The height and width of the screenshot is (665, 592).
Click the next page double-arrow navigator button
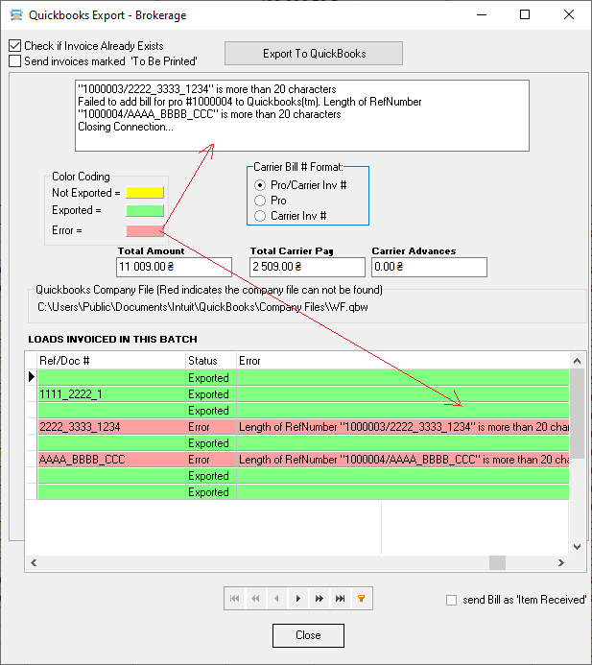coord(319,599)
